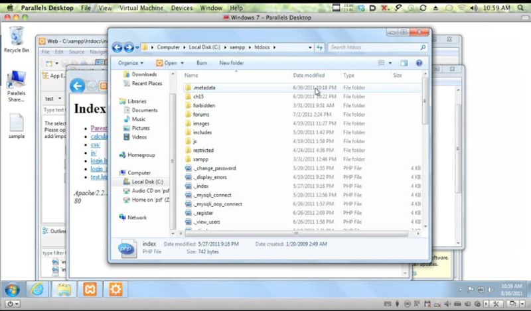Open the Recycle Bin desktop icon
This screenshot has height=311, width=531.
(x=16, y=39)
